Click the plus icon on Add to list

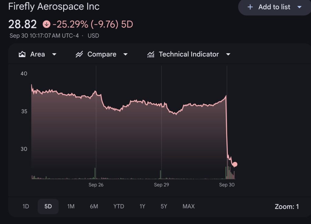pyautogui.click(x=250, y=7)
